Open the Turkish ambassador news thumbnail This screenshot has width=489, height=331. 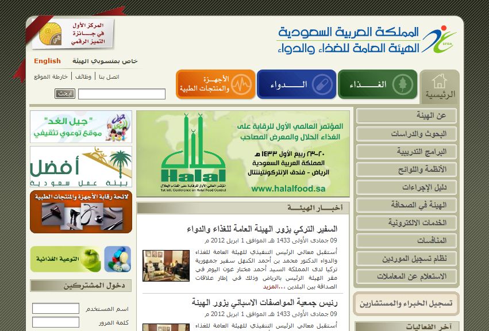coord(158,265)
